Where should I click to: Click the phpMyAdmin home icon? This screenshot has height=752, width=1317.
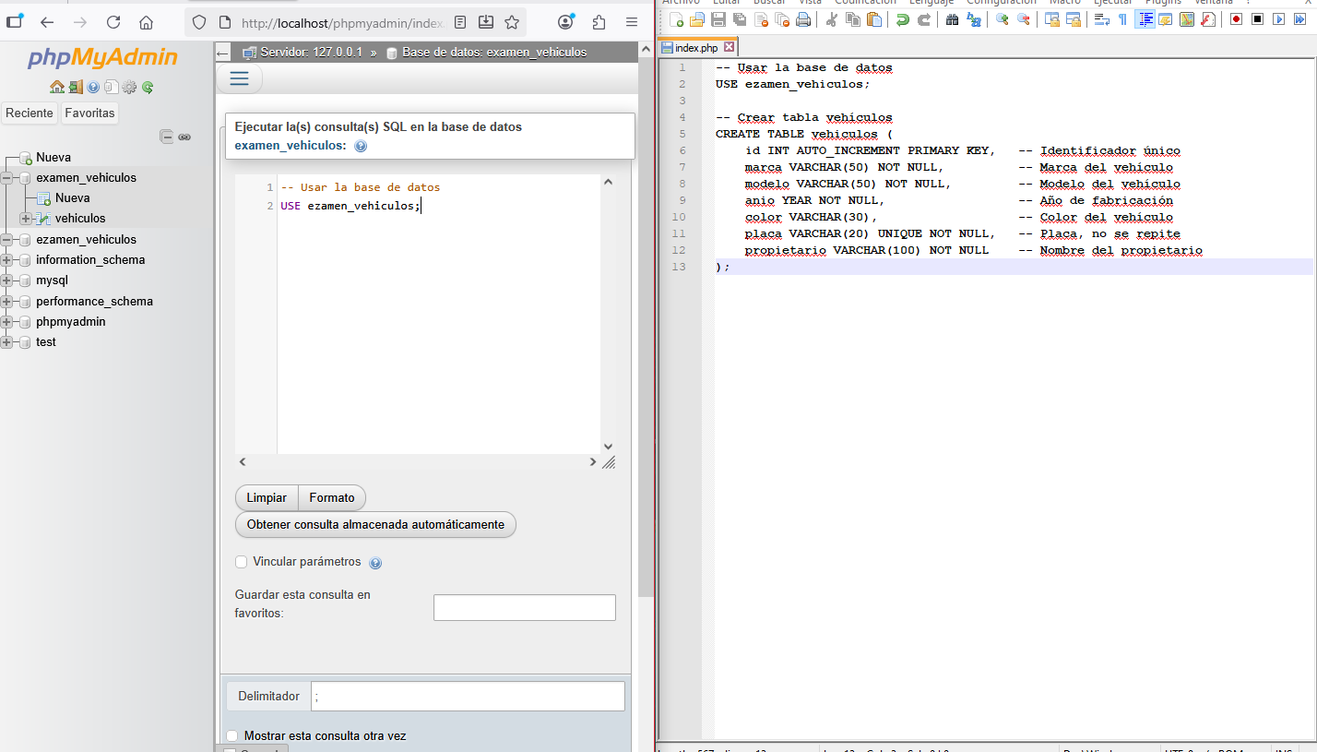click(x=56, y=87)
